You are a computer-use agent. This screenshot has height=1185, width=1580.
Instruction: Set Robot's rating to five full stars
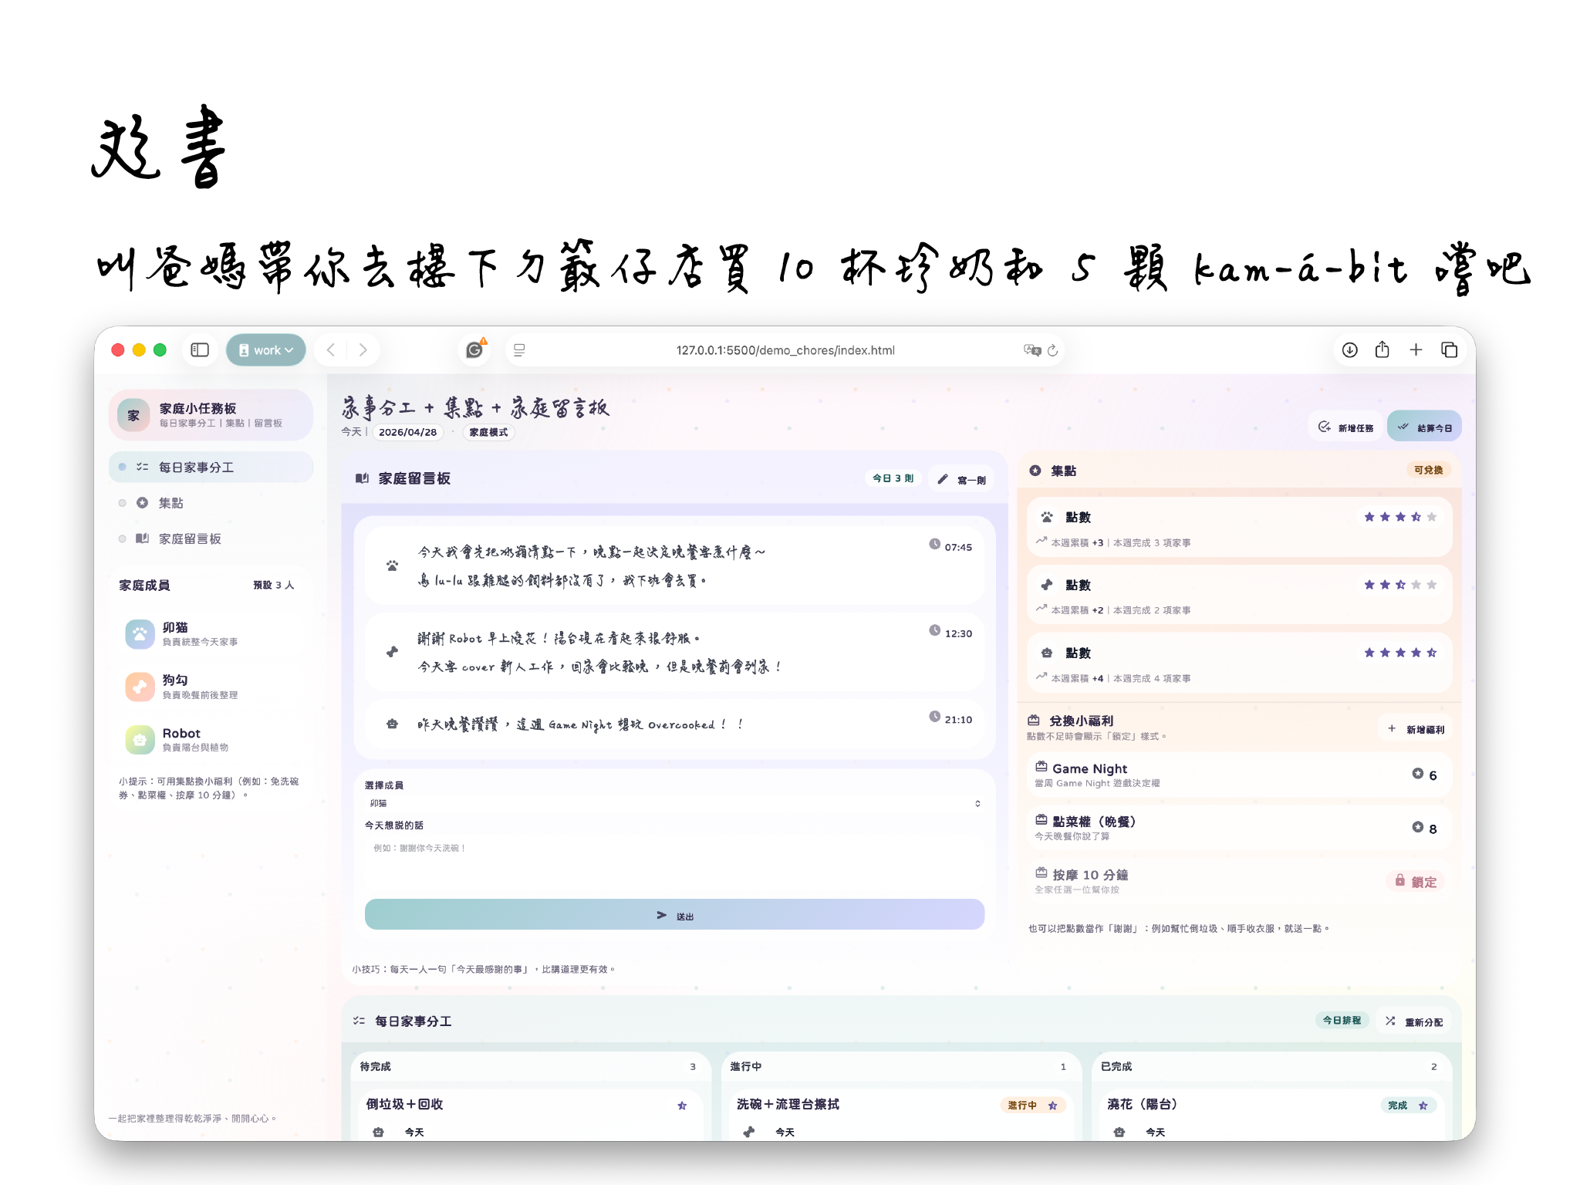point(1433,653)
